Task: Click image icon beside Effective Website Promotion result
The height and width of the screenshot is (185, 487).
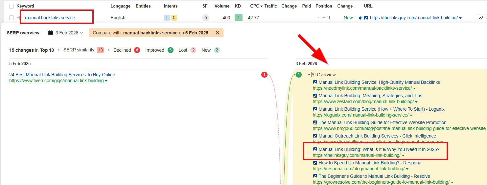Action: pos(315,122)
